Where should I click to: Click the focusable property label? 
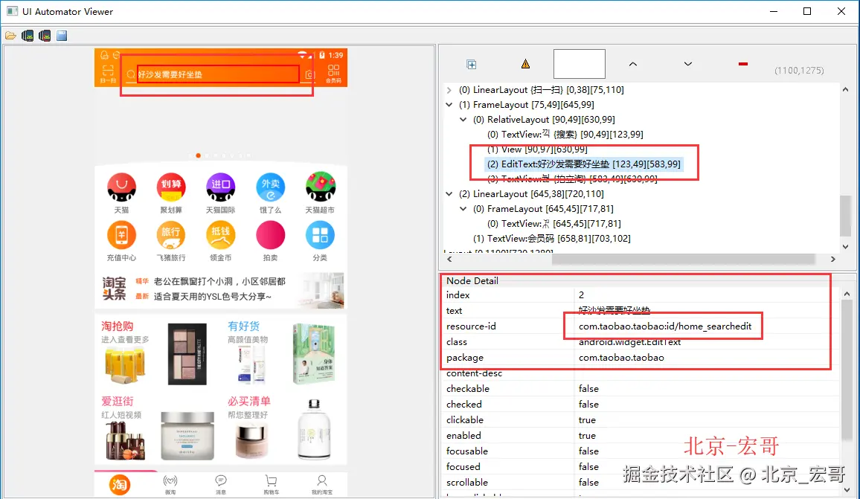click(x=466, y=451)
